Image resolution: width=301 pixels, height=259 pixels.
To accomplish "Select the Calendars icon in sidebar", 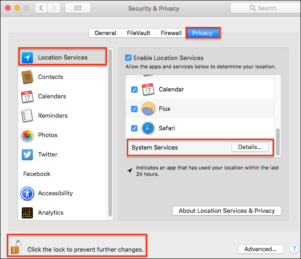I will tap(27, 96).
